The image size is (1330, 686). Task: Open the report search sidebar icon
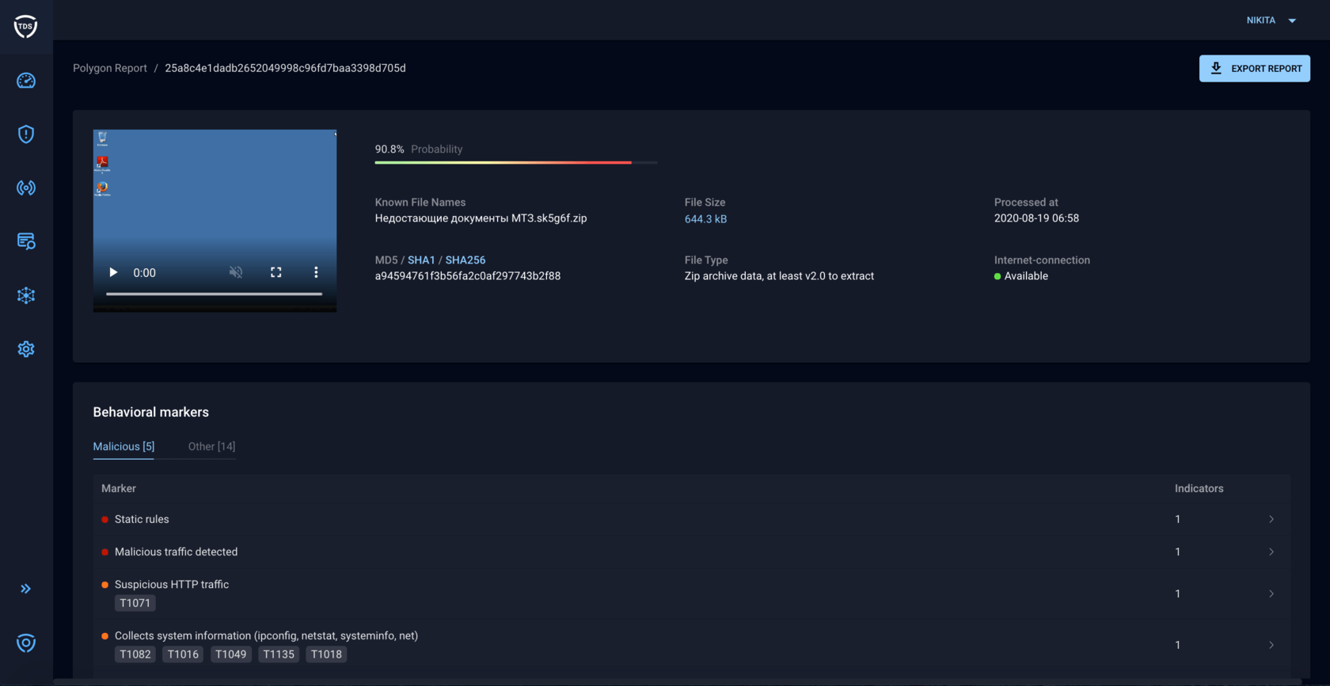[x=26, y=241]
